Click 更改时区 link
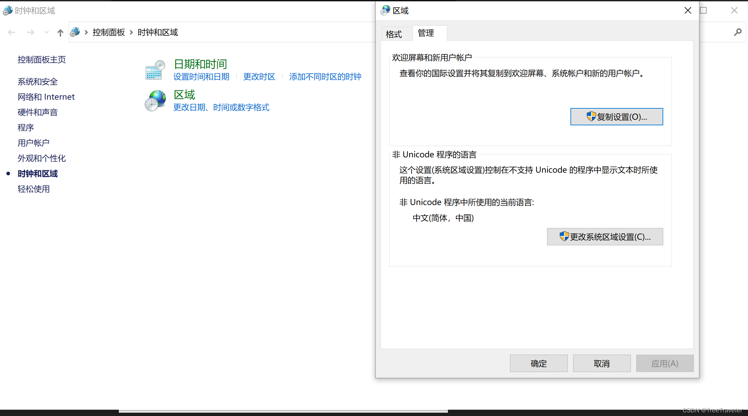 tap(259, 77)
